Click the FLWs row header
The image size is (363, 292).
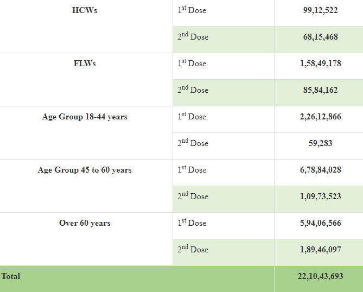[85, 64]
